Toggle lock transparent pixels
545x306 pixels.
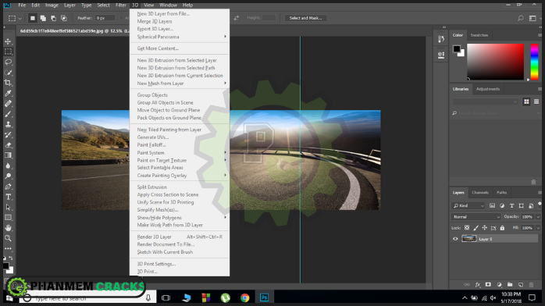pyautogui.click(x=467, y=228)
